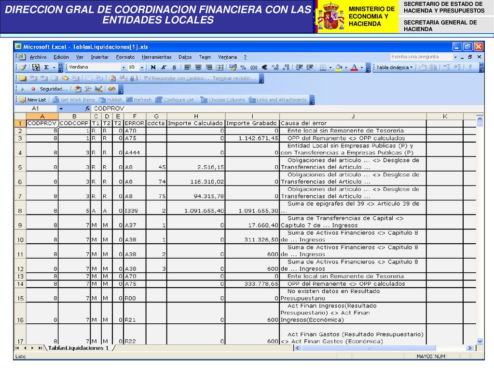Open the font color dropdown arrow

[362, 67]
